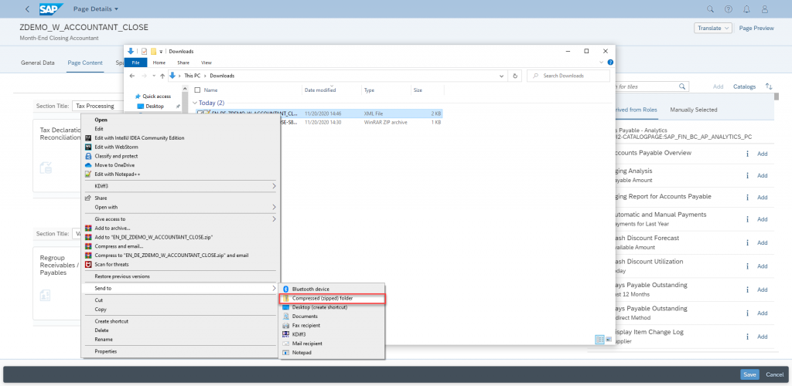Switch Explorer to large icons view

click(609, 340)
